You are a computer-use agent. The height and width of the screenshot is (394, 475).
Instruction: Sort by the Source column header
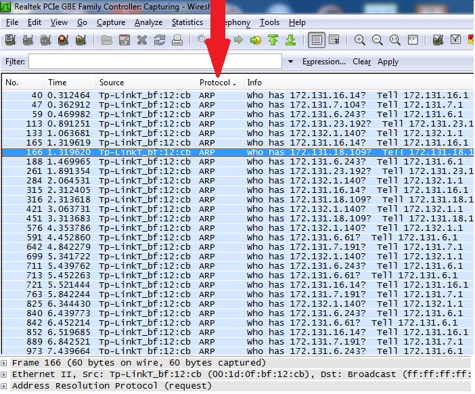[x=145, y=83]
